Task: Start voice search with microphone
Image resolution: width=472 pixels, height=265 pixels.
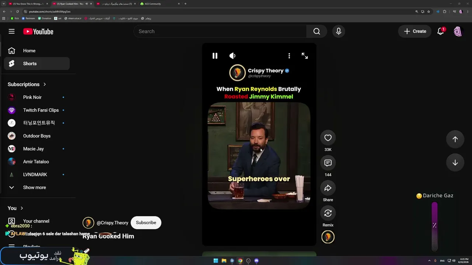Action: 339,31
